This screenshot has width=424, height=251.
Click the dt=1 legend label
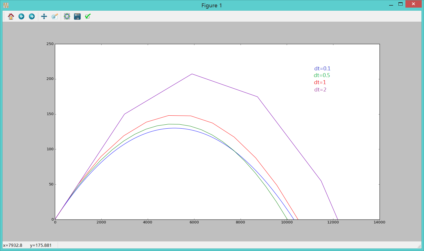(320, 82)
